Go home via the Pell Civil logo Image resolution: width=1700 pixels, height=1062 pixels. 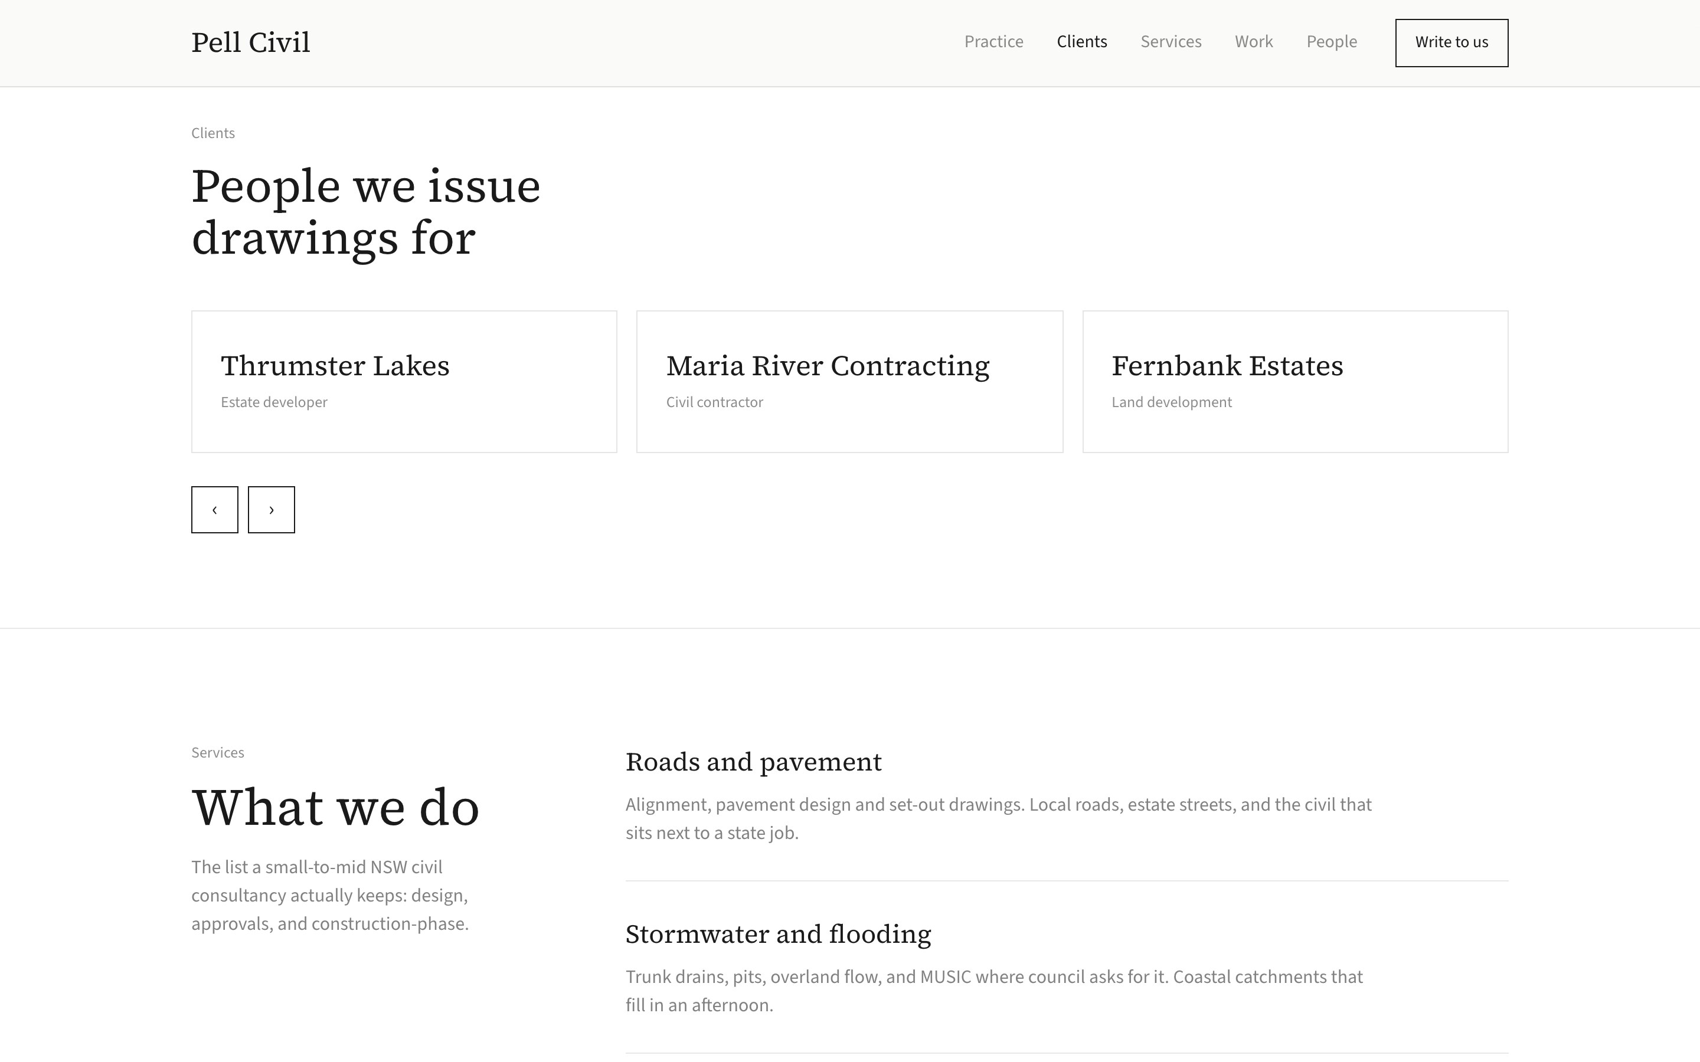251,42
